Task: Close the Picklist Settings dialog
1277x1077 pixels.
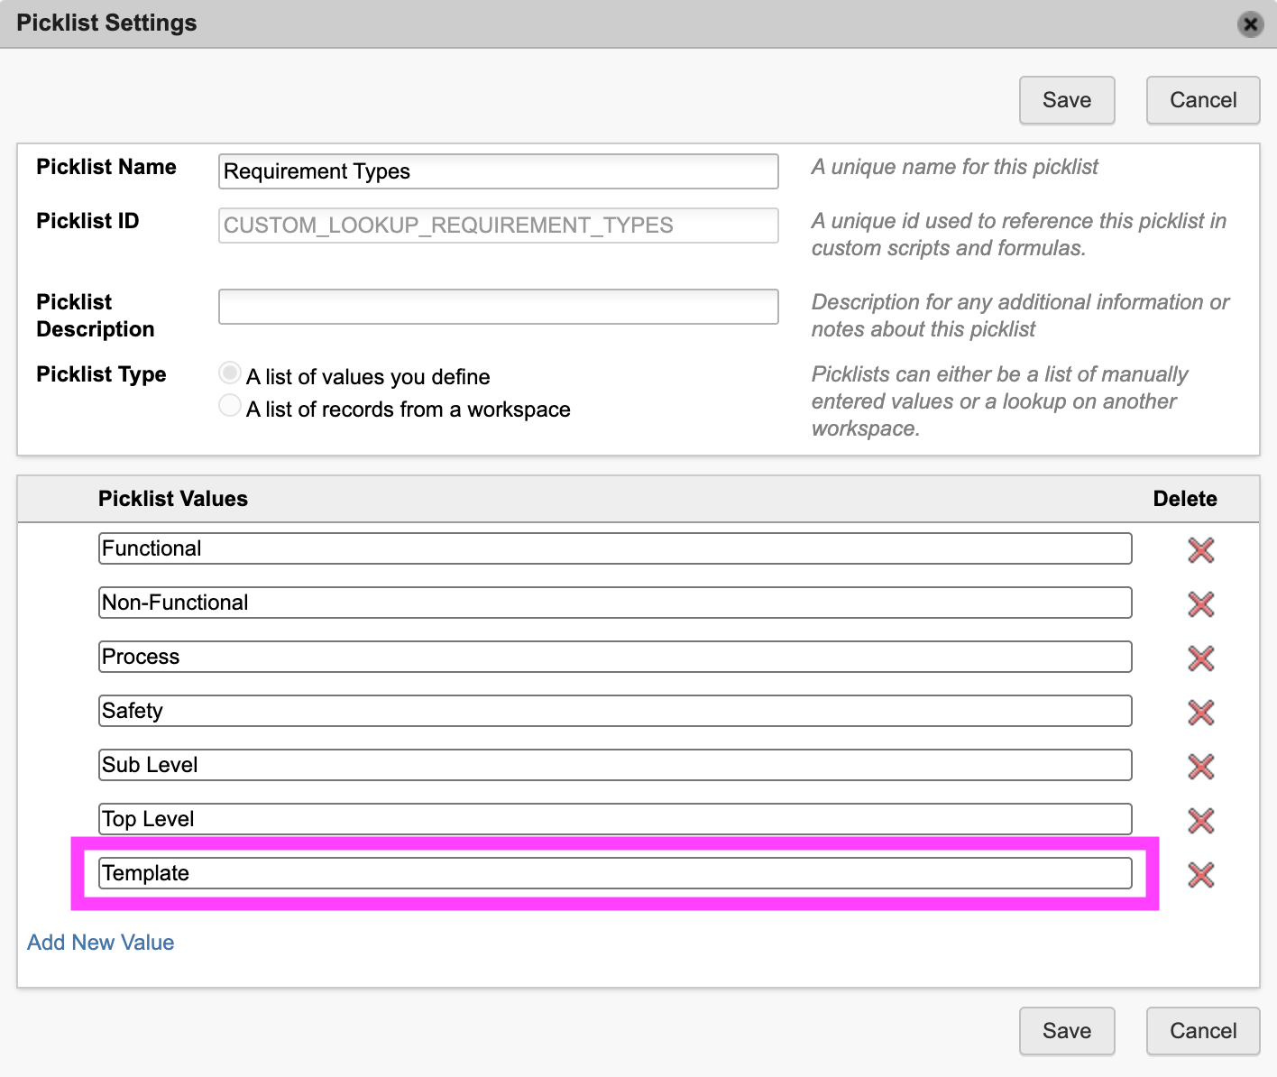Action: click(x=1250, y=24)
